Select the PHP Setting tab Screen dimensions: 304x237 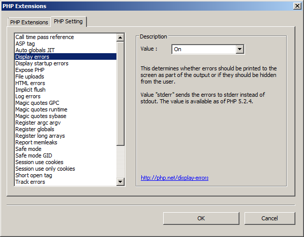(68, 21)
